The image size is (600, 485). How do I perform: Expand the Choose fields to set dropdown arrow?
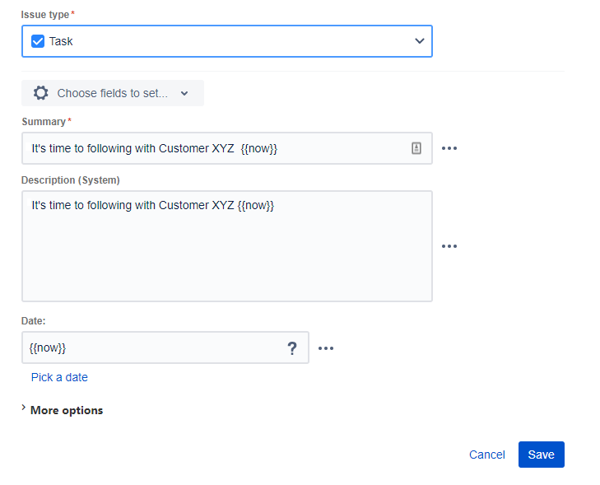[x=184, y=94]
